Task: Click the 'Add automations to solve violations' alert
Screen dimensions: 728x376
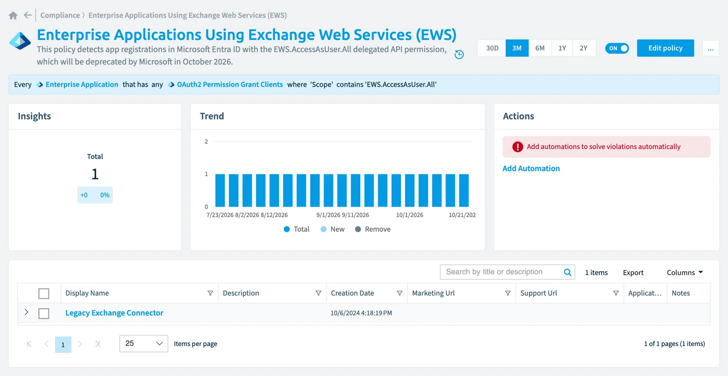Action: pyautogui.click(x=607, y=147)
